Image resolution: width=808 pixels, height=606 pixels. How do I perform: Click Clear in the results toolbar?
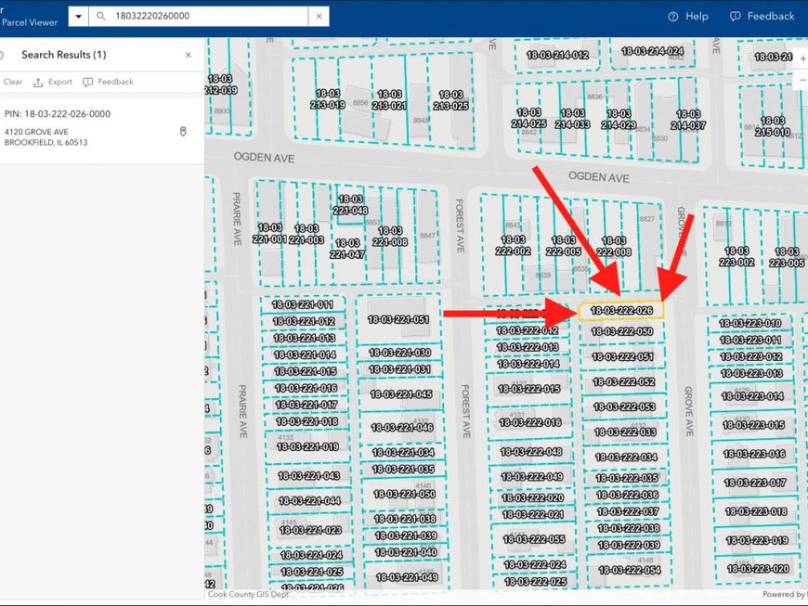click(12, 82)
